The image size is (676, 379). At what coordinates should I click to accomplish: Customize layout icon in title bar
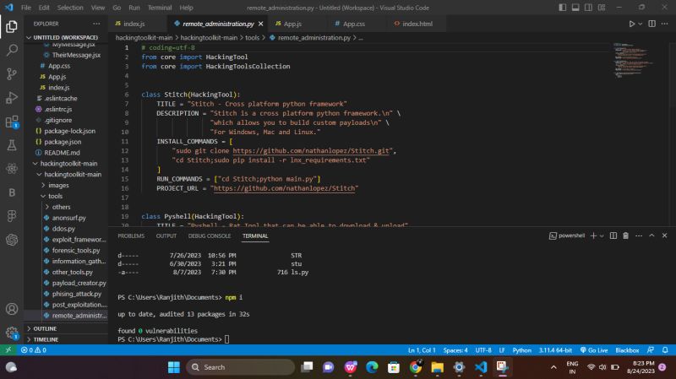click(602, 8)
